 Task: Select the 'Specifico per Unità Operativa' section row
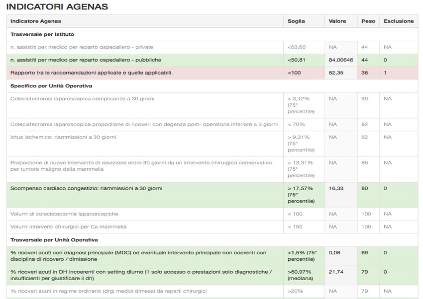pos(212,86)
